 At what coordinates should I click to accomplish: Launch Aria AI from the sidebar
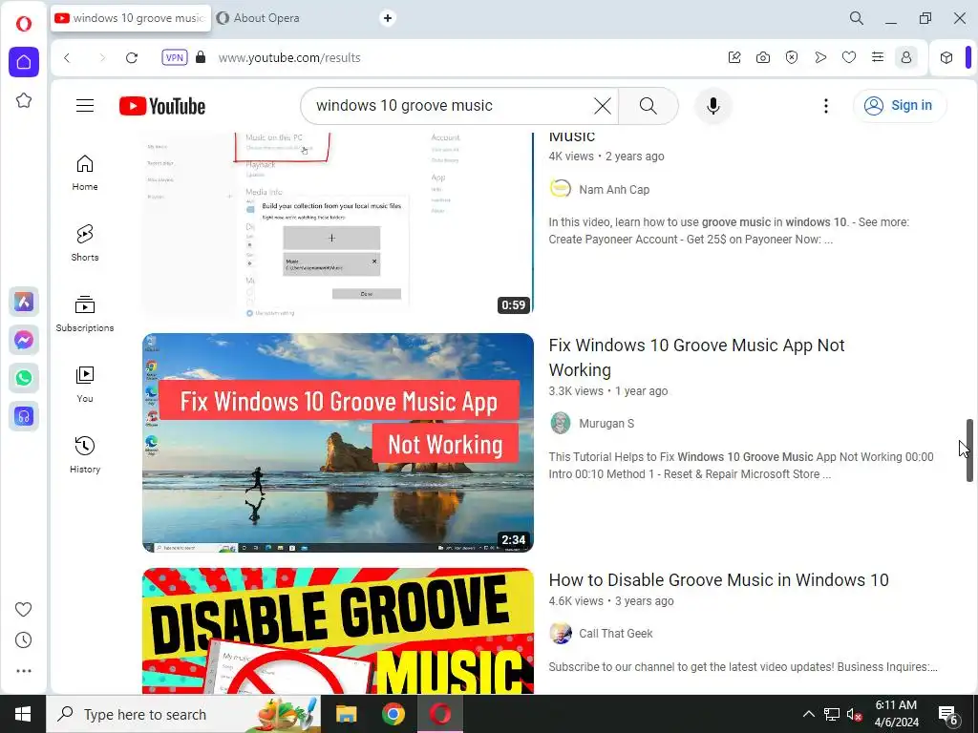24,303
